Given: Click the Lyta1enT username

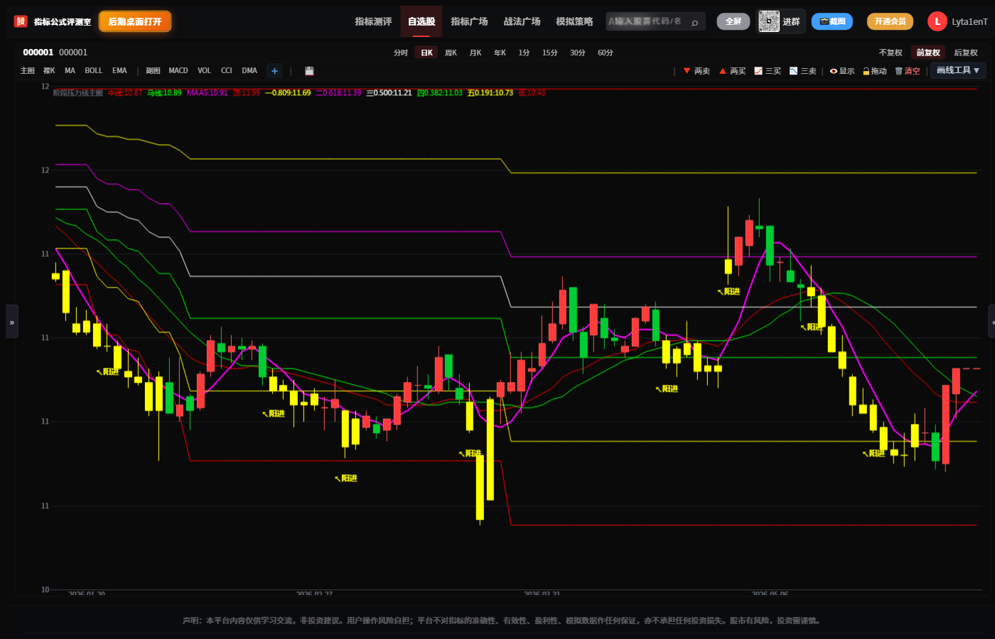Looking at the screenshot, I should [969, 22].
